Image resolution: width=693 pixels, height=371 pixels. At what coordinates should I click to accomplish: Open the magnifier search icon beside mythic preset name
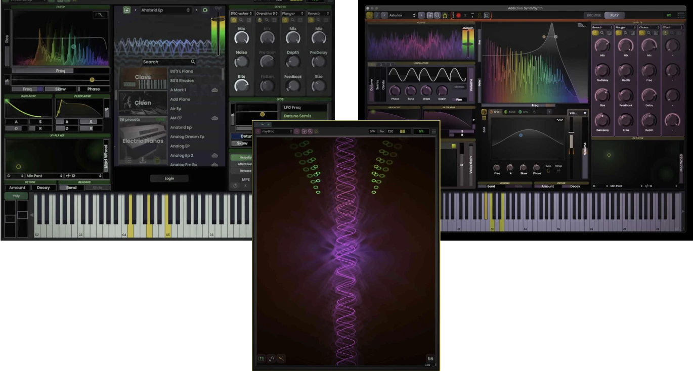(x=310, y=131)
